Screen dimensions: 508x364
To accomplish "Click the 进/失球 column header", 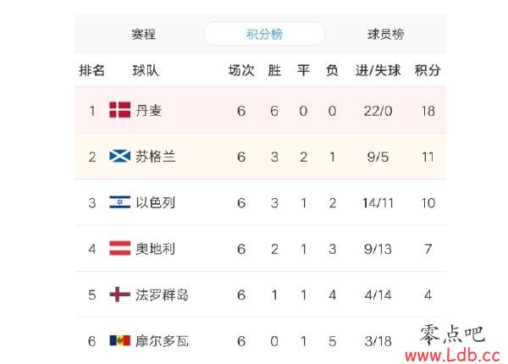I will [378, 70].
